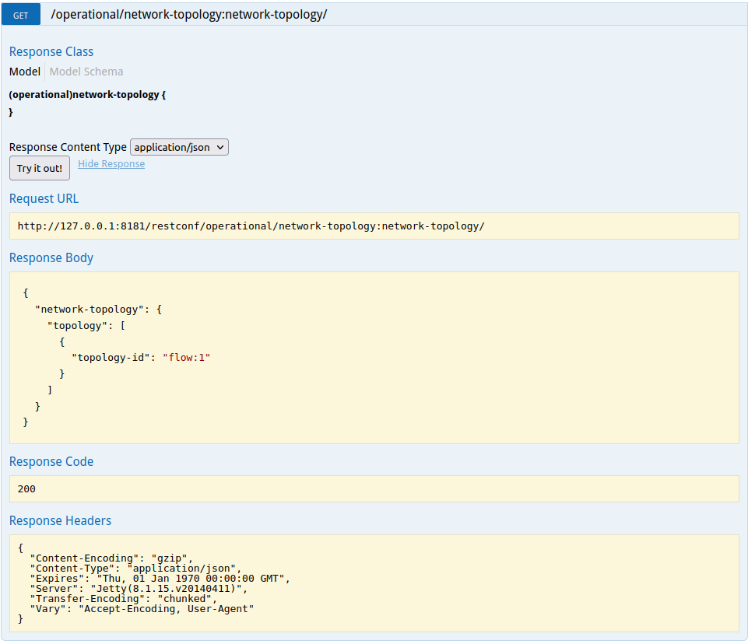The width and height of the screenshot is (748, 644).
Task: Click the "topology-id" key in JSON body
Action: pyautogui.click(x=111, y=357)
